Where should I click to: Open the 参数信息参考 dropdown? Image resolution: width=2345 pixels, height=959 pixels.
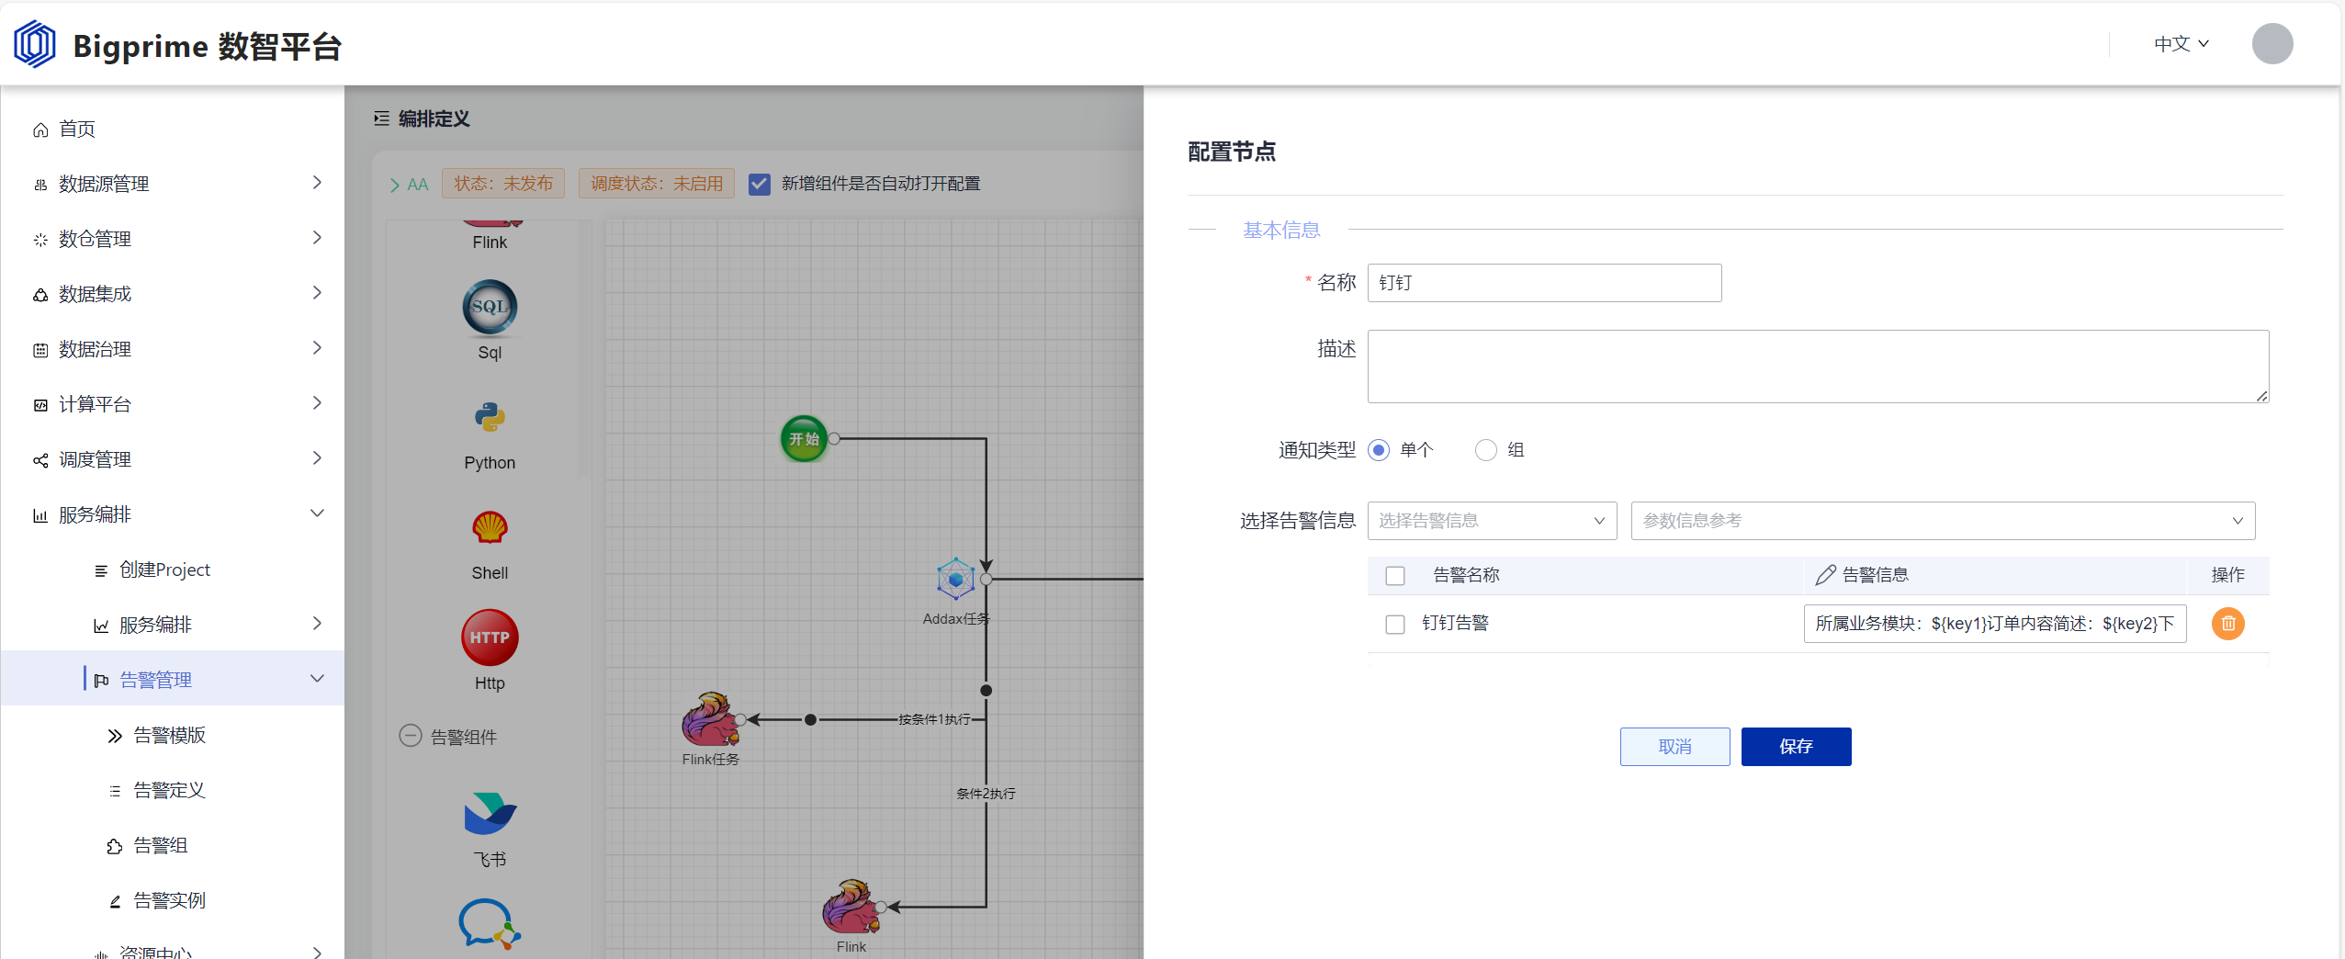[x=1943, y=521]
